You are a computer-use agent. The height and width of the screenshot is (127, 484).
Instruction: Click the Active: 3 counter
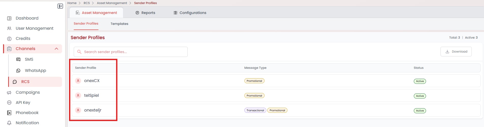click(x=471, y=38)
